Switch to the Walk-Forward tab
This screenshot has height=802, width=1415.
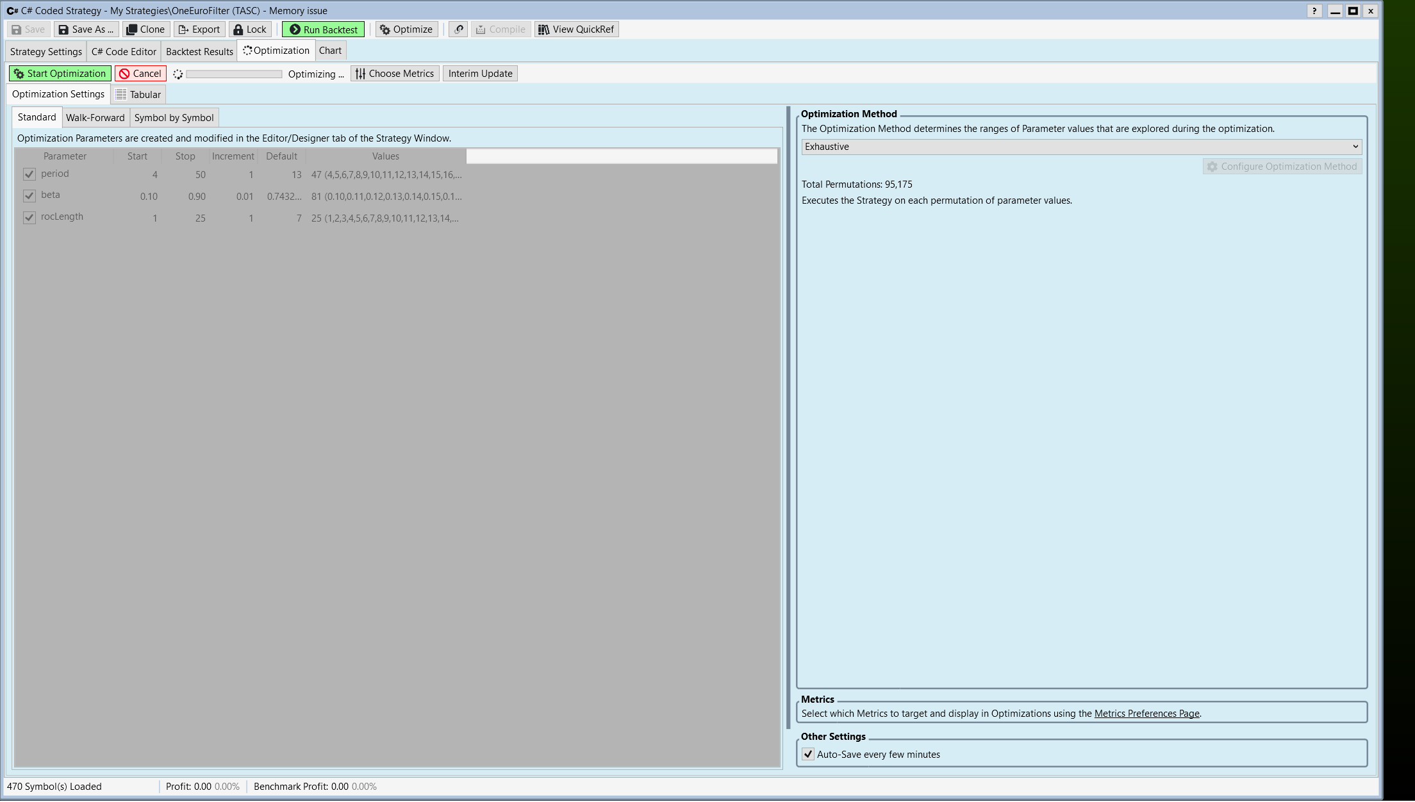click(95, 118)
